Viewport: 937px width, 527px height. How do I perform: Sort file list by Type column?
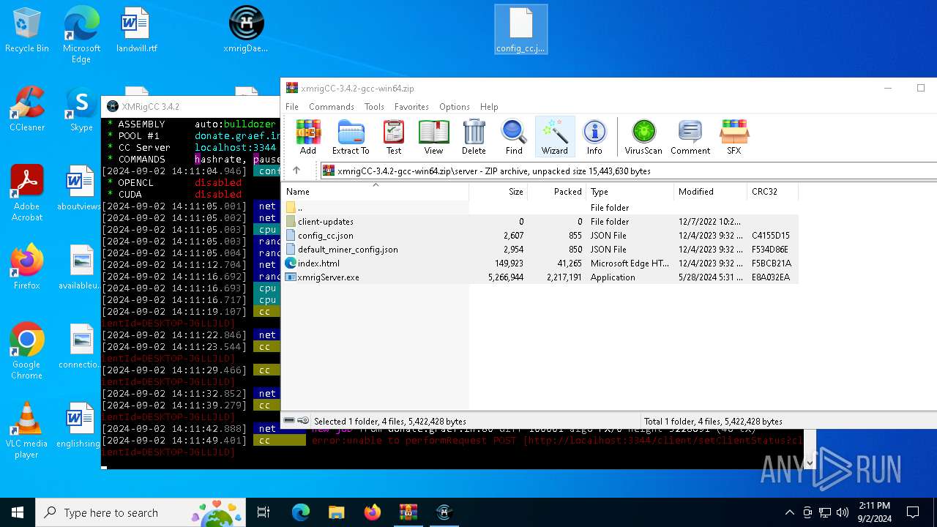[630, 192]
